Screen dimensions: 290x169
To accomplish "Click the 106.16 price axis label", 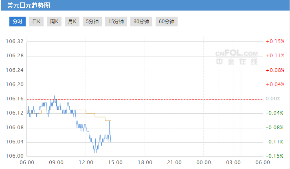I will [15, 99].
